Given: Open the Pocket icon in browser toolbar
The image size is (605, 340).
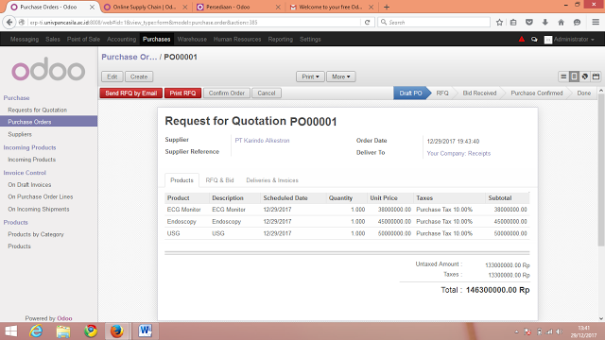Looking at the screenshot, I should 529,23.
